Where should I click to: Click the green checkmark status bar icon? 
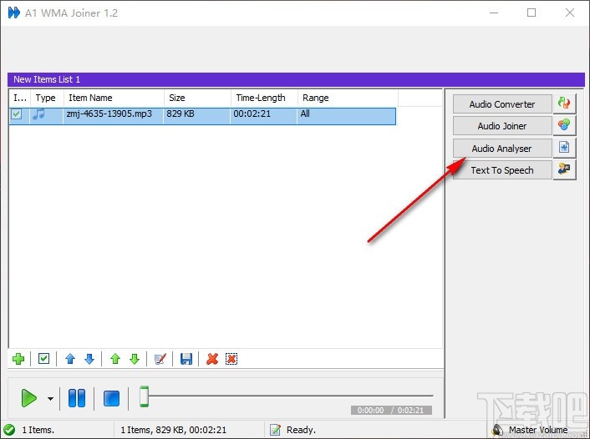tap(9, 430)
